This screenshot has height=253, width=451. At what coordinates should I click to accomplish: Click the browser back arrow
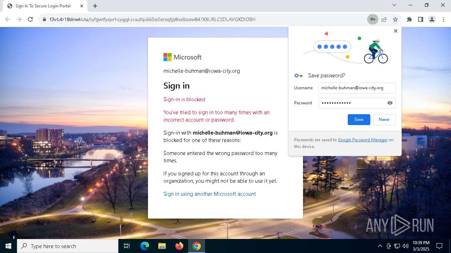coord(8,19)
